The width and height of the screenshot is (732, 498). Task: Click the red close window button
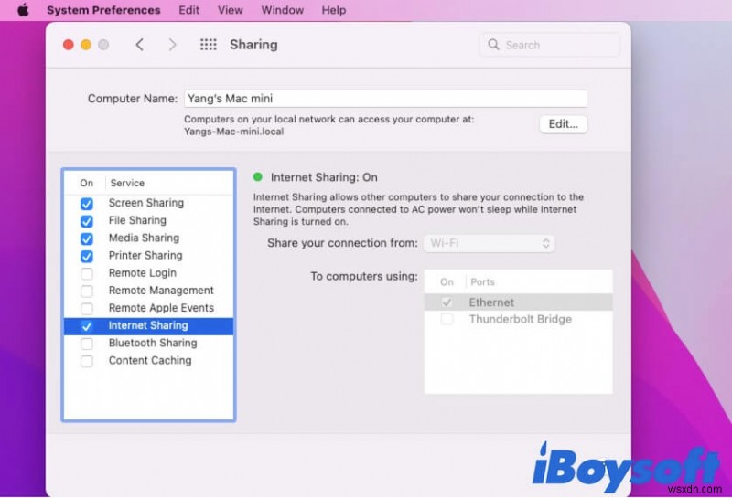pos(69,45)
